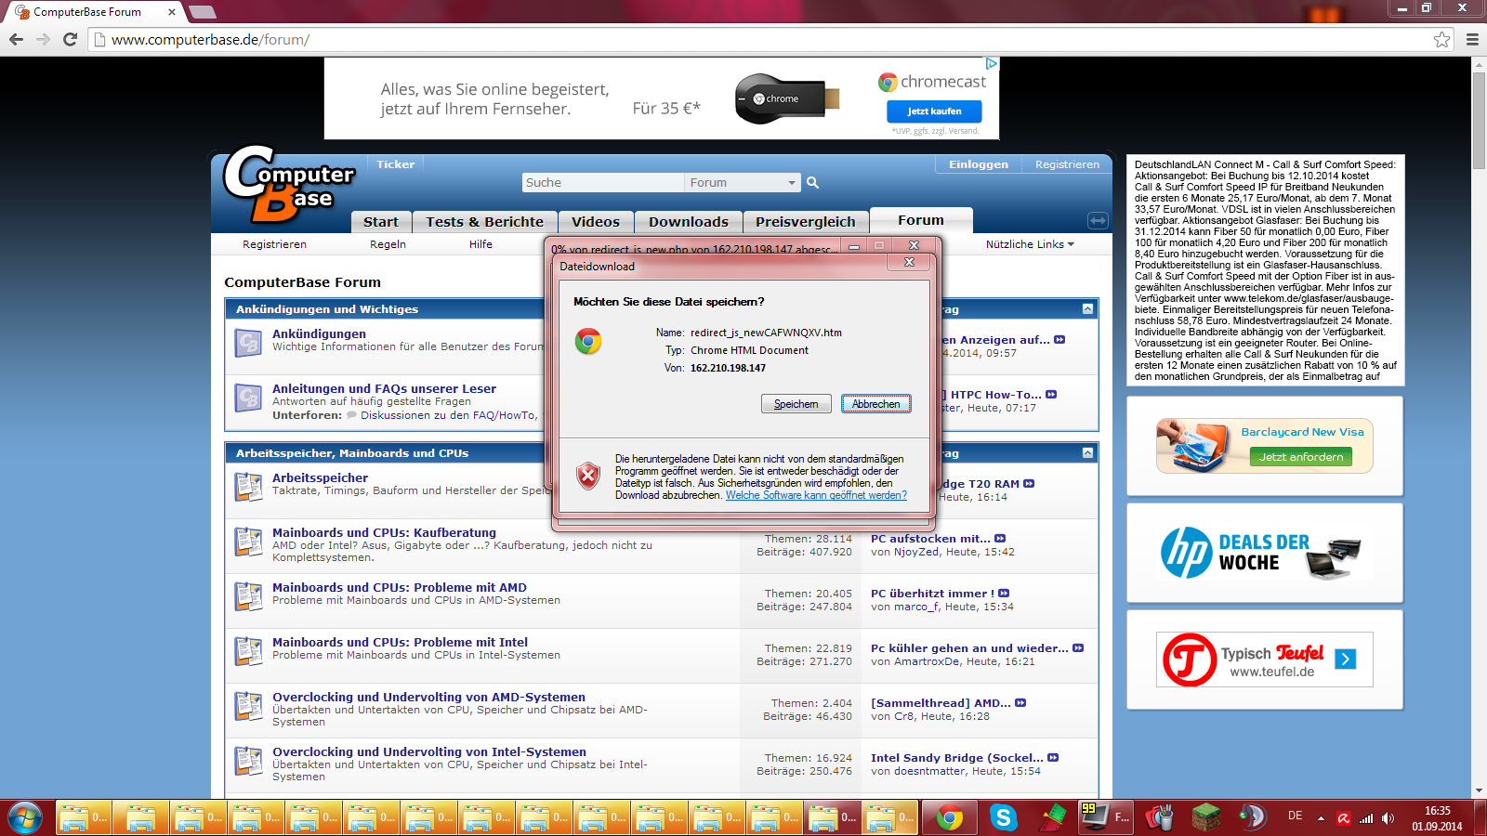Image resolution: width=1487 pixels, height=836 pixels.
Task: Click the DE language indicator
Action: 1295,816
